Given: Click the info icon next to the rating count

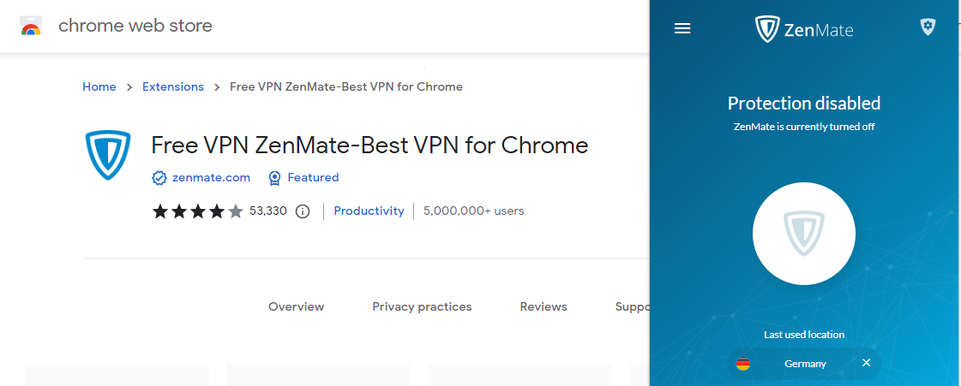Looking at the screenshot, I should pyautogui.click(x=303, y=211).
